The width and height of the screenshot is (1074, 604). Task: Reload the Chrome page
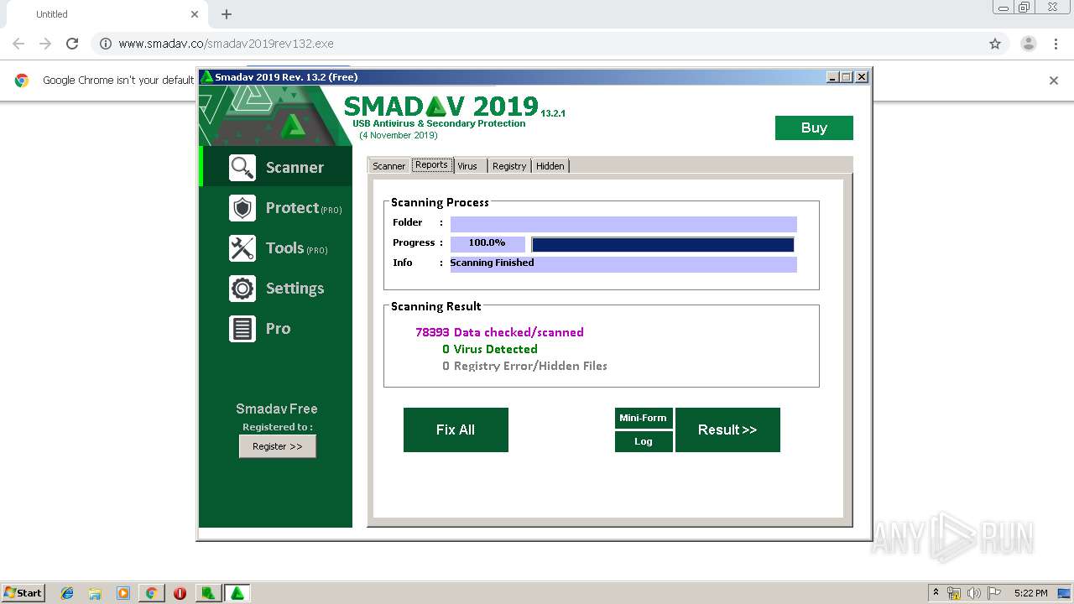(72, 44)
